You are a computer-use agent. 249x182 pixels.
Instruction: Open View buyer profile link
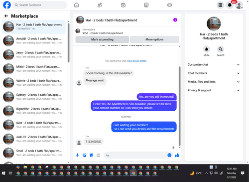[x=137, y=61]
